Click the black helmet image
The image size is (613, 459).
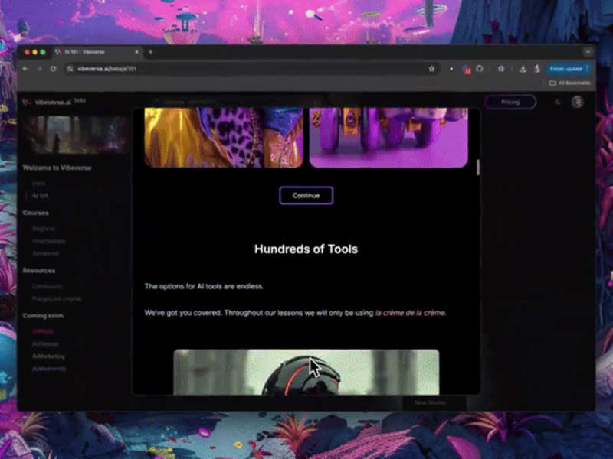[306, 372]
